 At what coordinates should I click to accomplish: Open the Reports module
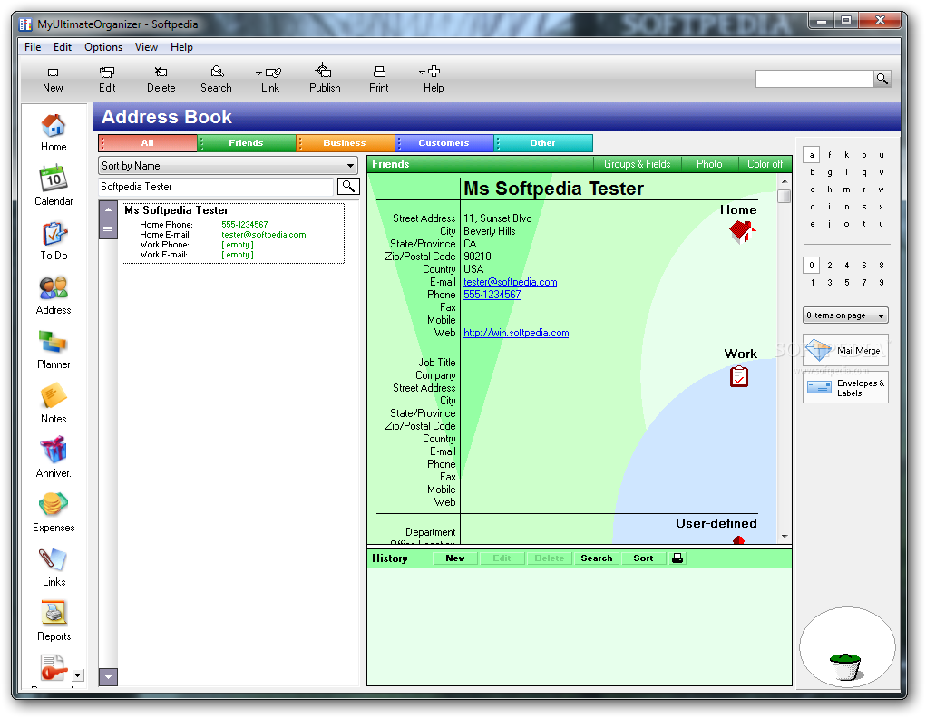pos(54,621)
